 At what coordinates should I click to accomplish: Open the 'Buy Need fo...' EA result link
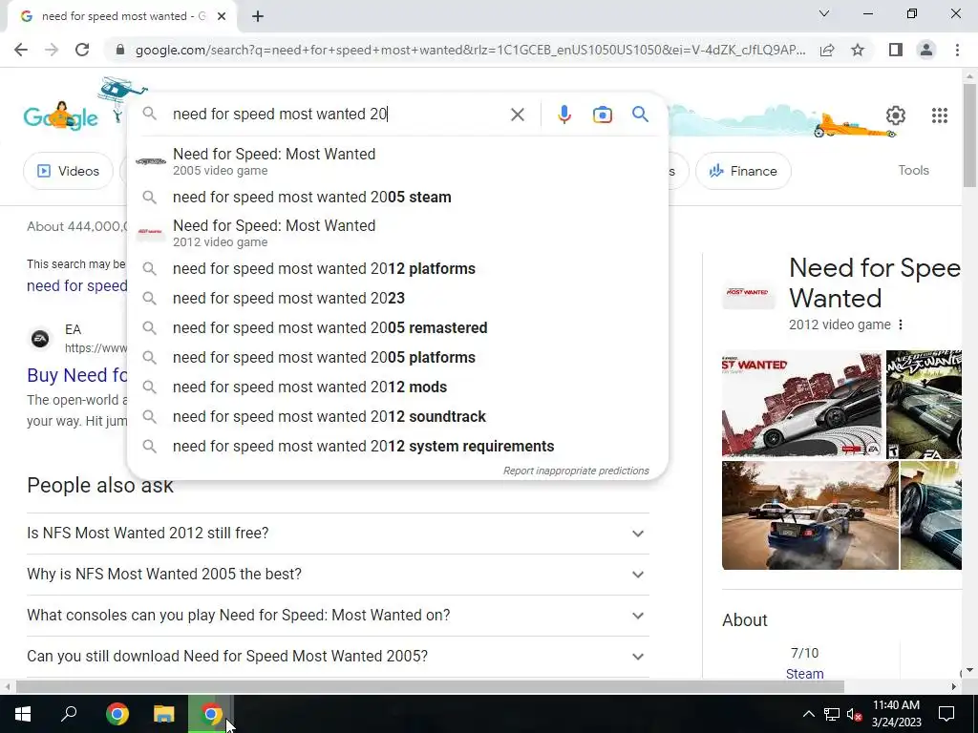(x=76, y=375)
